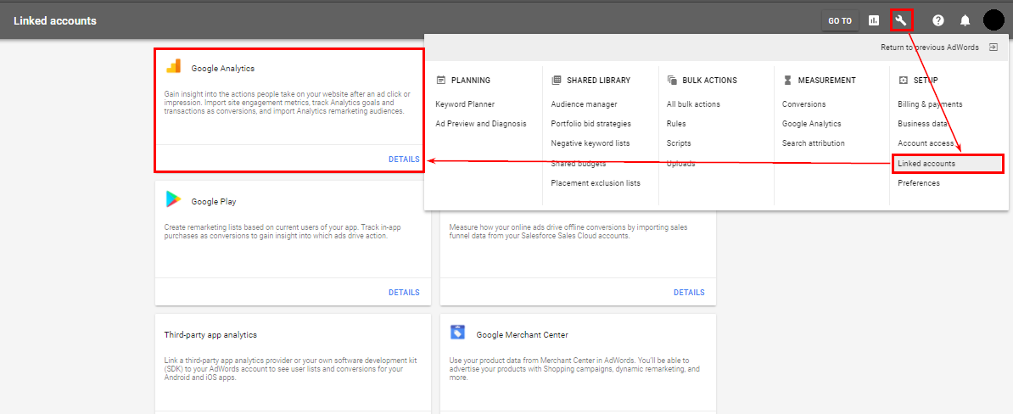The width and height of the screenshot is (1013, 414).
Task: Select All bulk actions
Action: pyautogui.click(x=693, y=104)
